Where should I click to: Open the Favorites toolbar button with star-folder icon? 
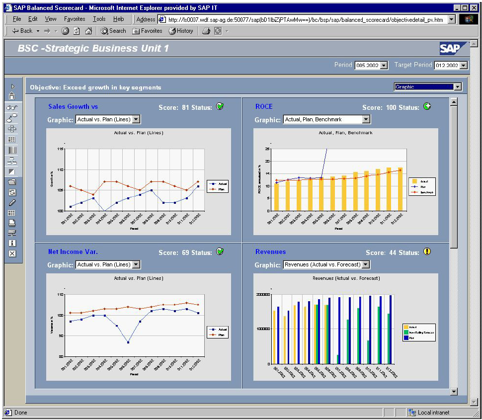pos(147,31)
